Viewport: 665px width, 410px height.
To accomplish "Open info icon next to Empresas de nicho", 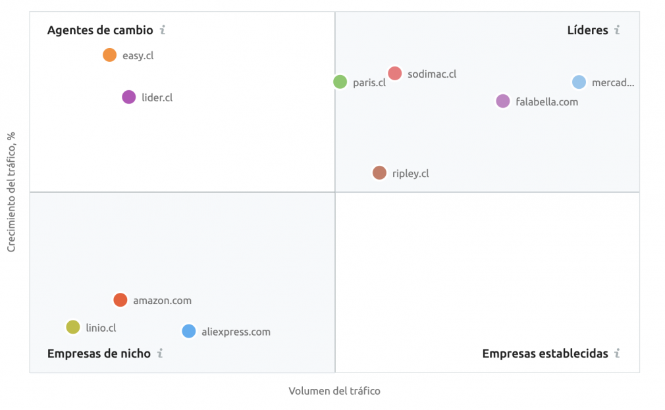I will [160, 353].
